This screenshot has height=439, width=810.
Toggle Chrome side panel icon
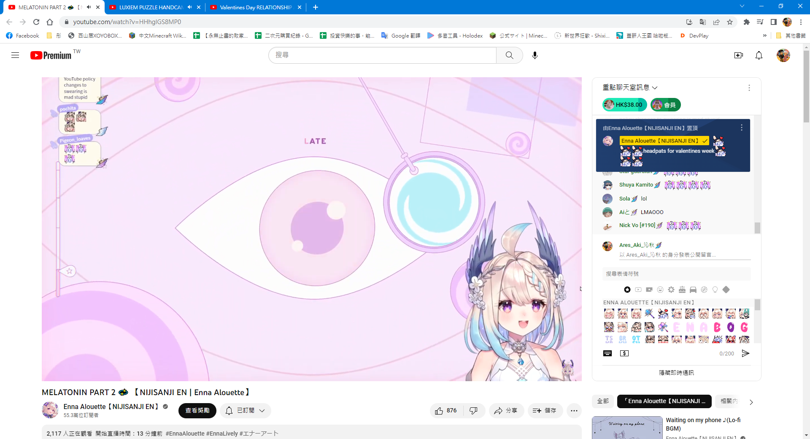tap(774, 22)
